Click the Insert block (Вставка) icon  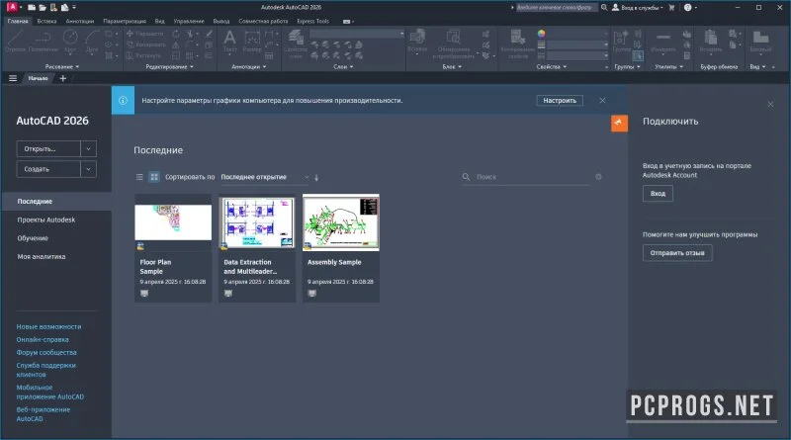[x=417, y=41]
